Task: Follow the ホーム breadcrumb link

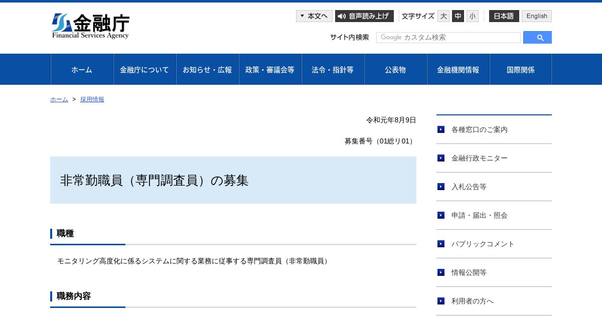Action: point(59,99)
